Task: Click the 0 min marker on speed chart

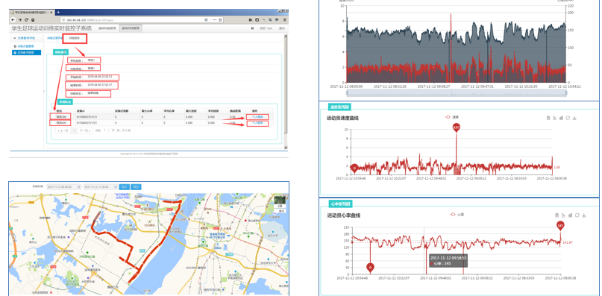Action: [x=355, y=168]
